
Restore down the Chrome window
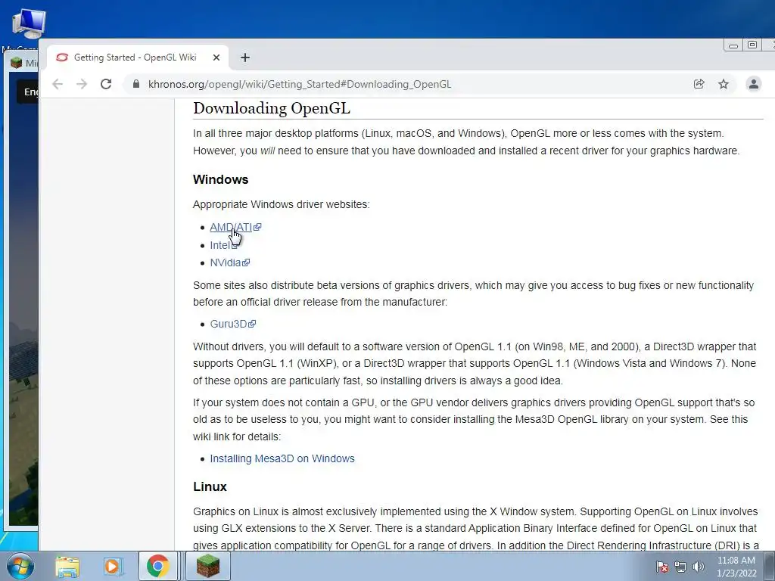pyautogui.click(x=752, y=45)
